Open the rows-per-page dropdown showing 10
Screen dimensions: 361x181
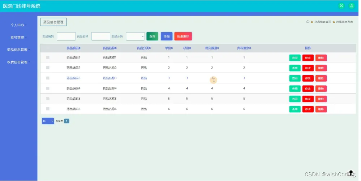(48, 121)
